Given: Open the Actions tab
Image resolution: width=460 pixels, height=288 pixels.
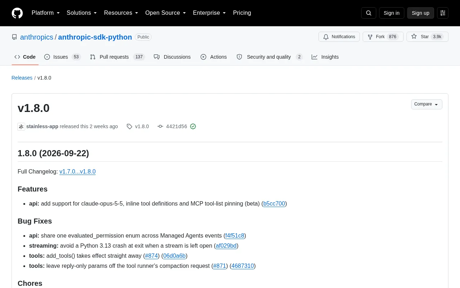Looking at the screenshot, I should point(214,57).
